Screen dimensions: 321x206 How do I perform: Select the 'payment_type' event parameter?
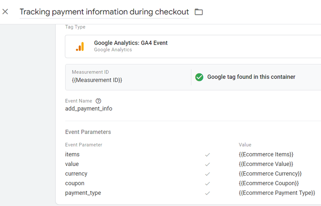pyautogui.click(x=83, y=193)
